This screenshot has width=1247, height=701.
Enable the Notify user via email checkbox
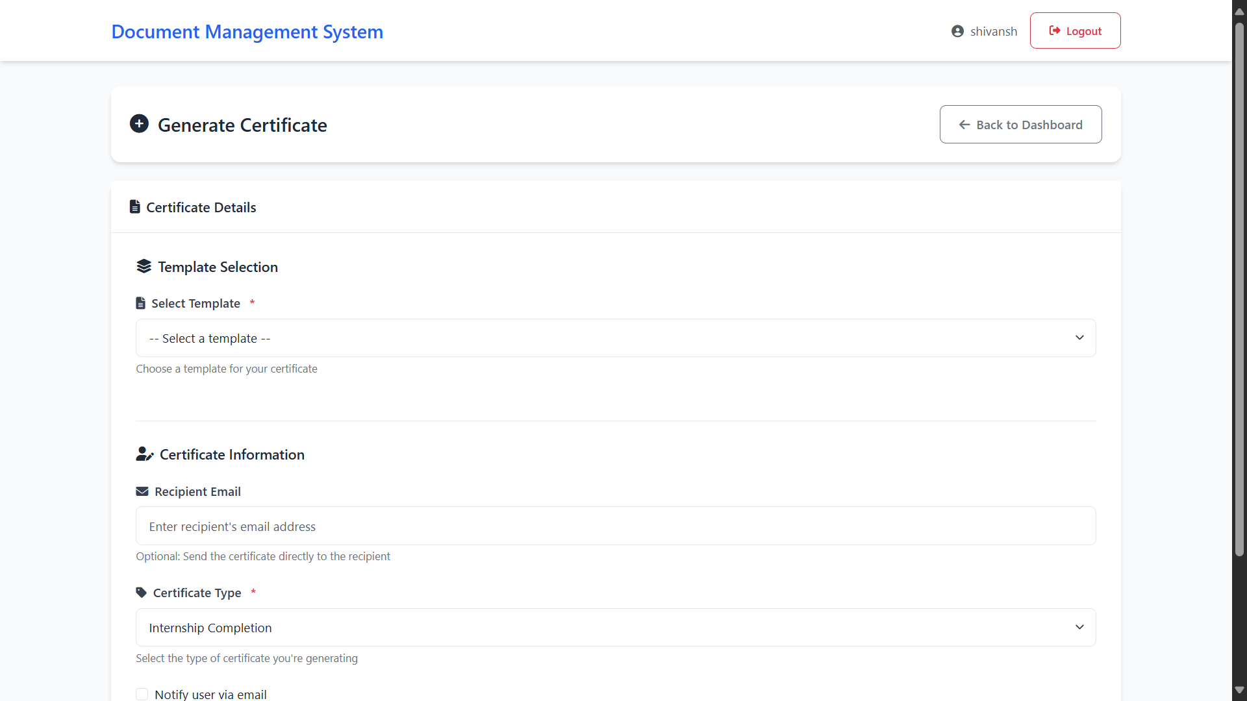pos(142,694)
